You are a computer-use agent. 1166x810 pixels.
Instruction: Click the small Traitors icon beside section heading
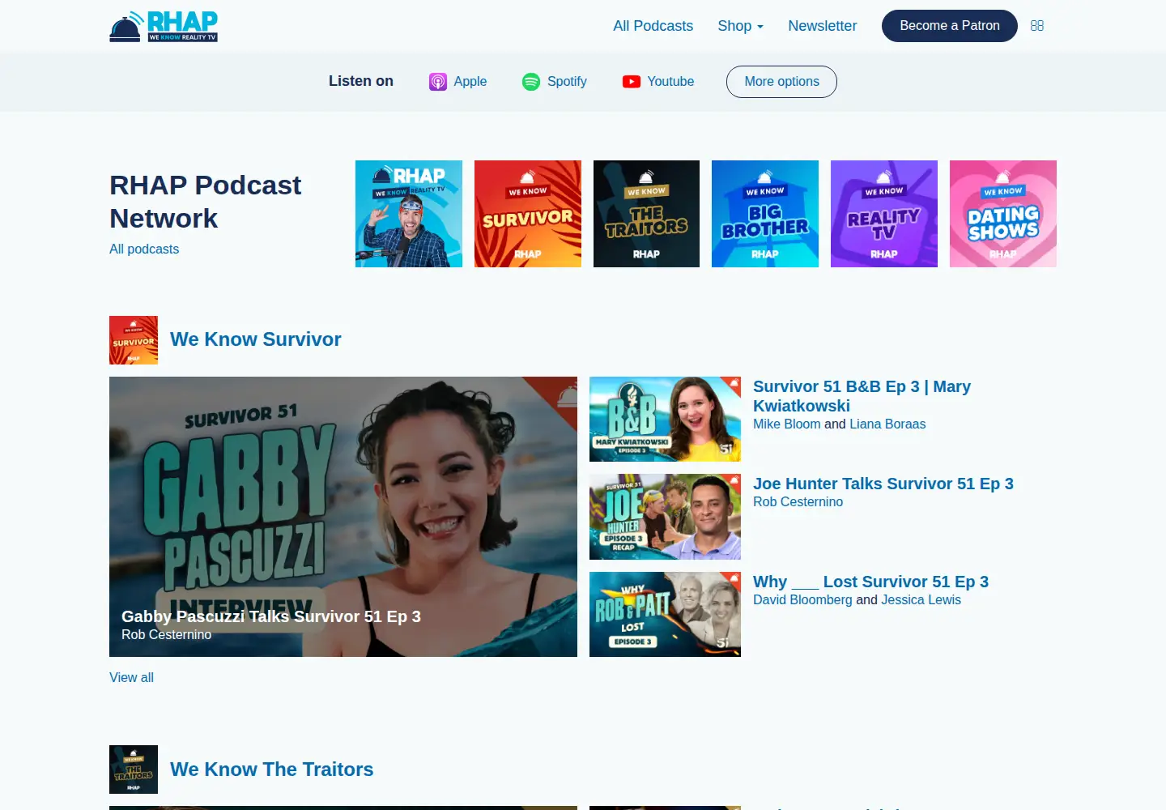[x=134, y=769]
